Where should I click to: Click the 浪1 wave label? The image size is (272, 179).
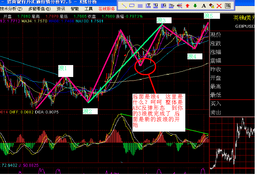click(65, 71)
